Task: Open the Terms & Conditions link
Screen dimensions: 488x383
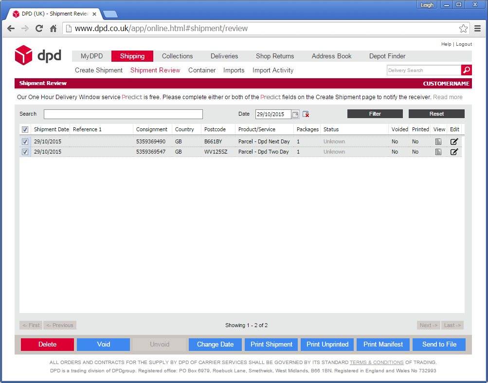Action: [x=377, y=363]
